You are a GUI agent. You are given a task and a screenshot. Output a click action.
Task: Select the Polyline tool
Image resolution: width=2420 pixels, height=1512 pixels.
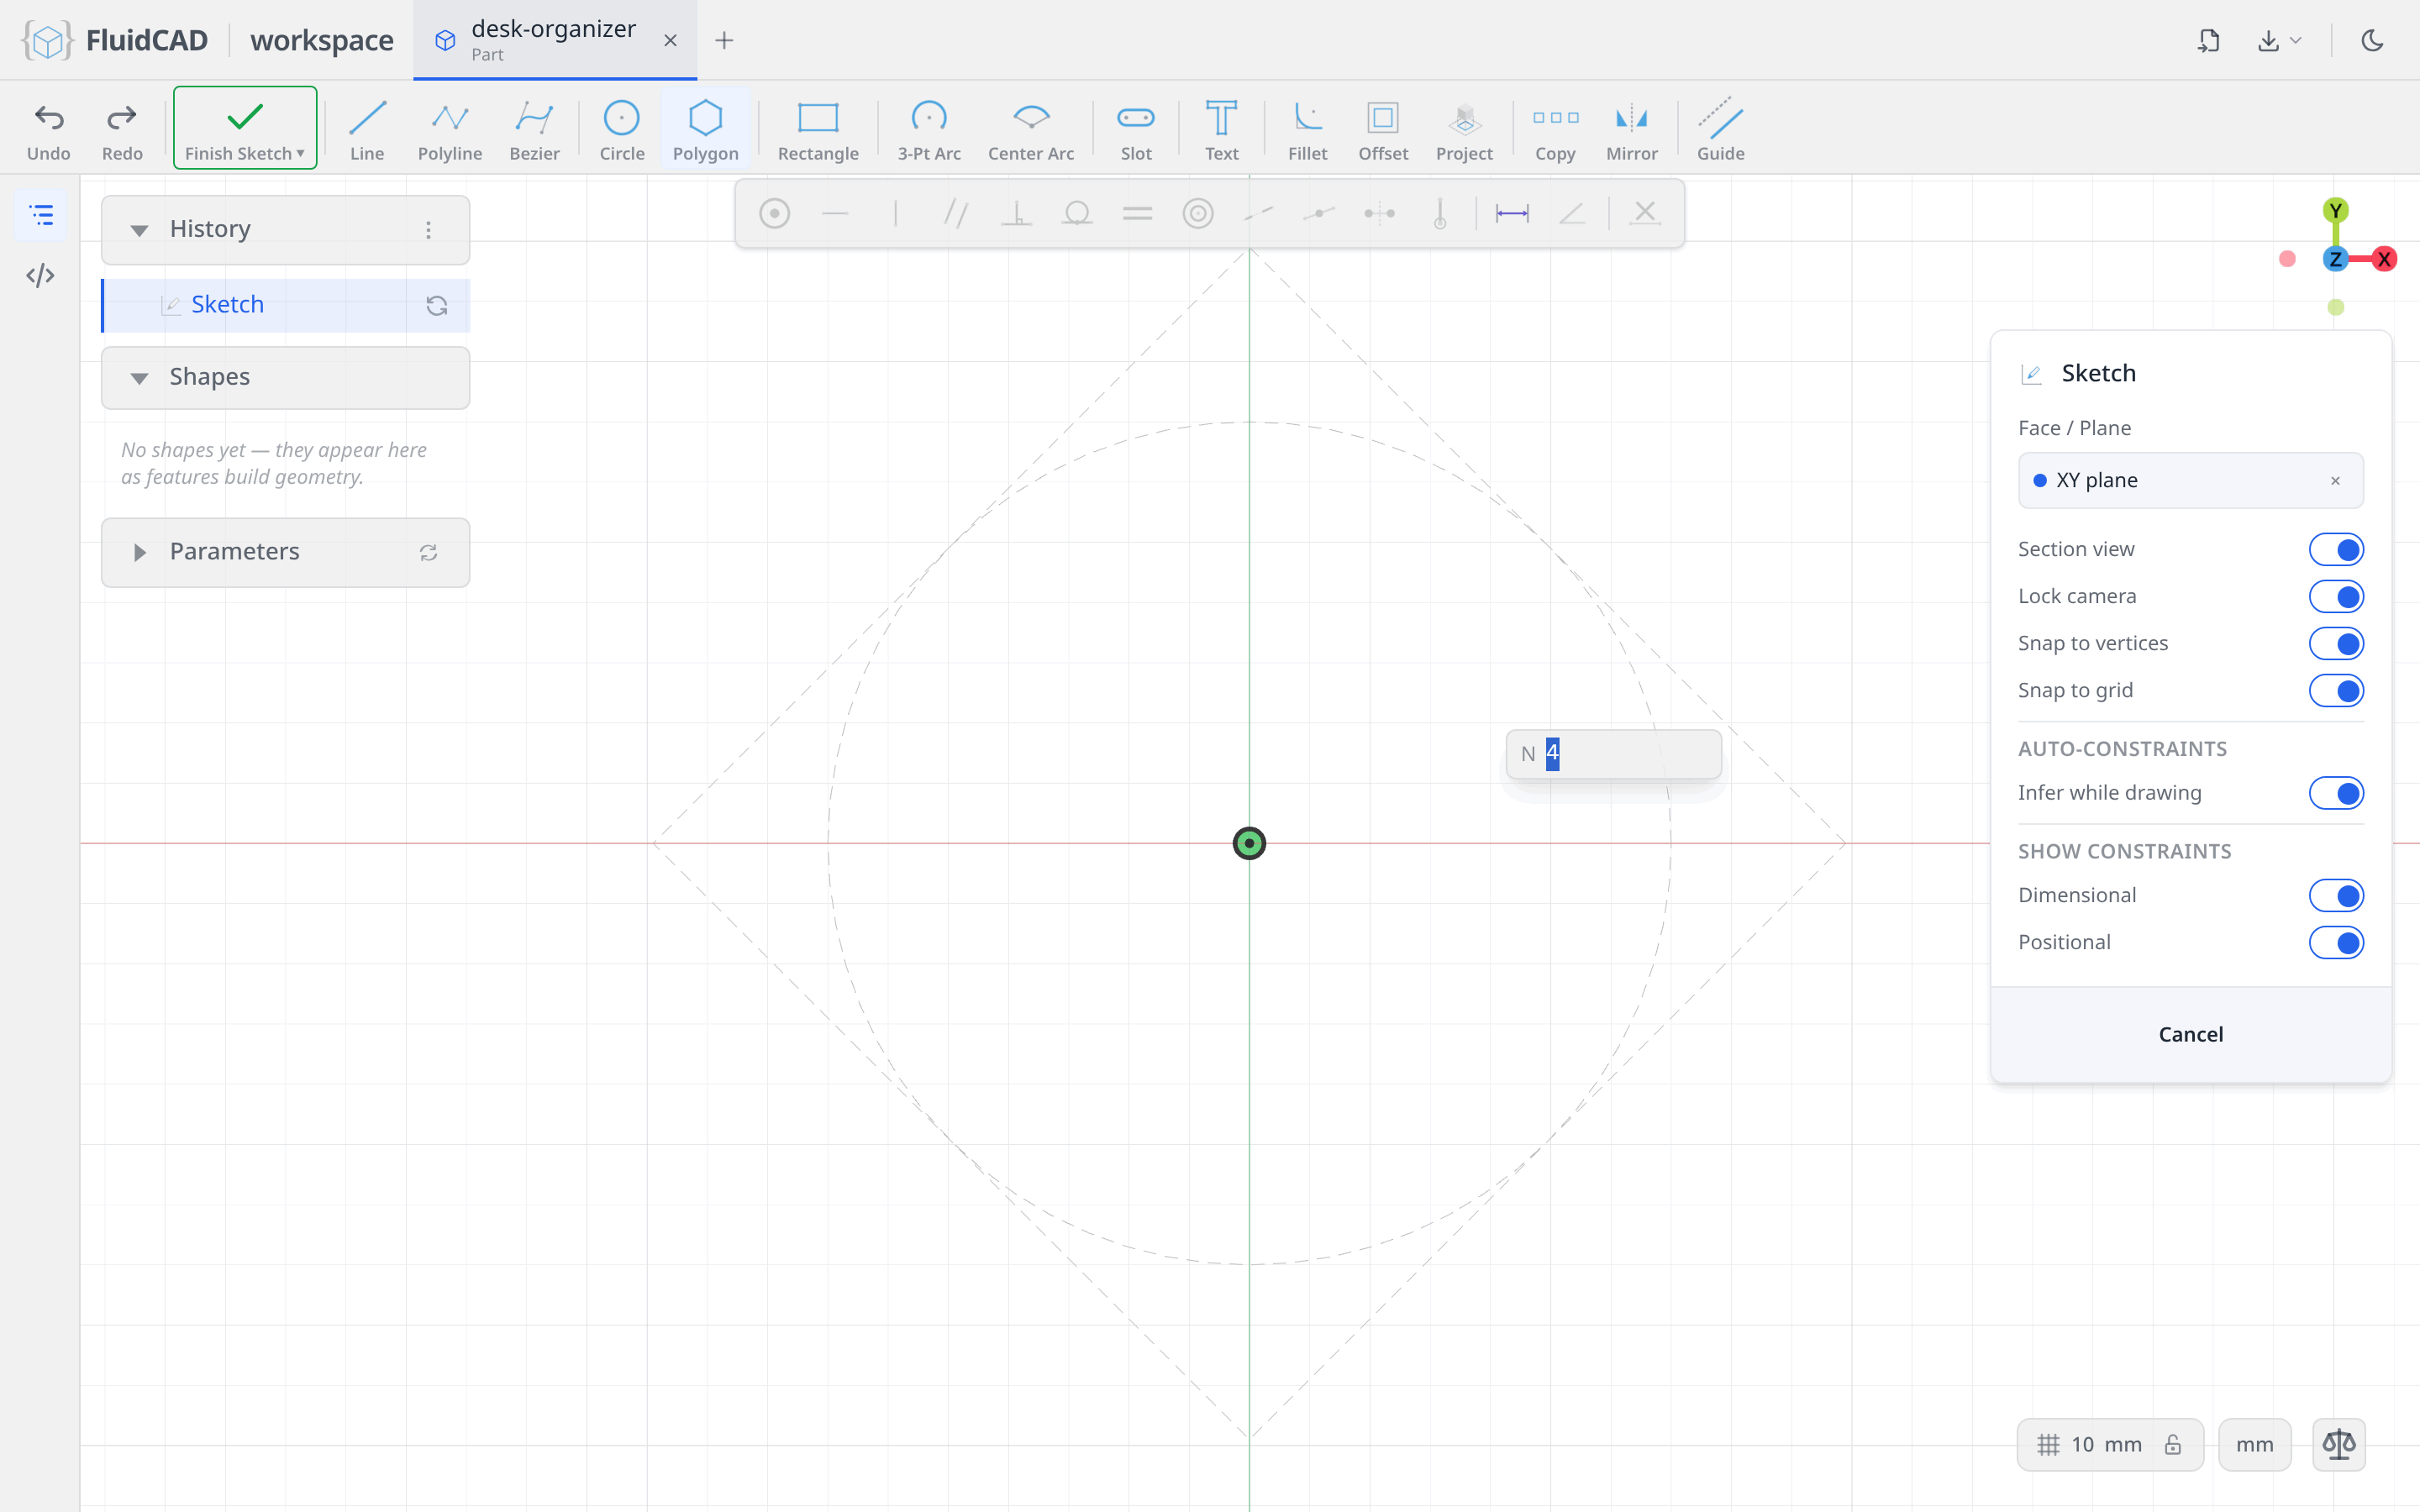[x=450, y=130]
